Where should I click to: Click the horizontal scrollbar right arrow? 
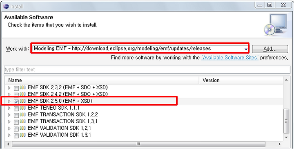tap(279, 144)
